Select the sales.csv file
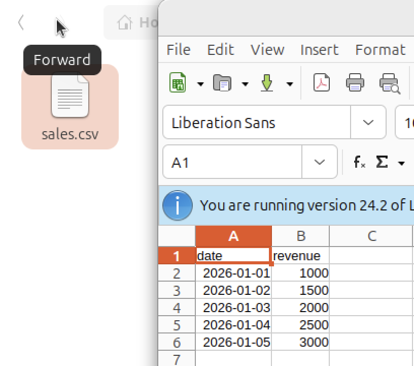The height and width of the screenshot is (366, 414). click(x=70, y=107)
